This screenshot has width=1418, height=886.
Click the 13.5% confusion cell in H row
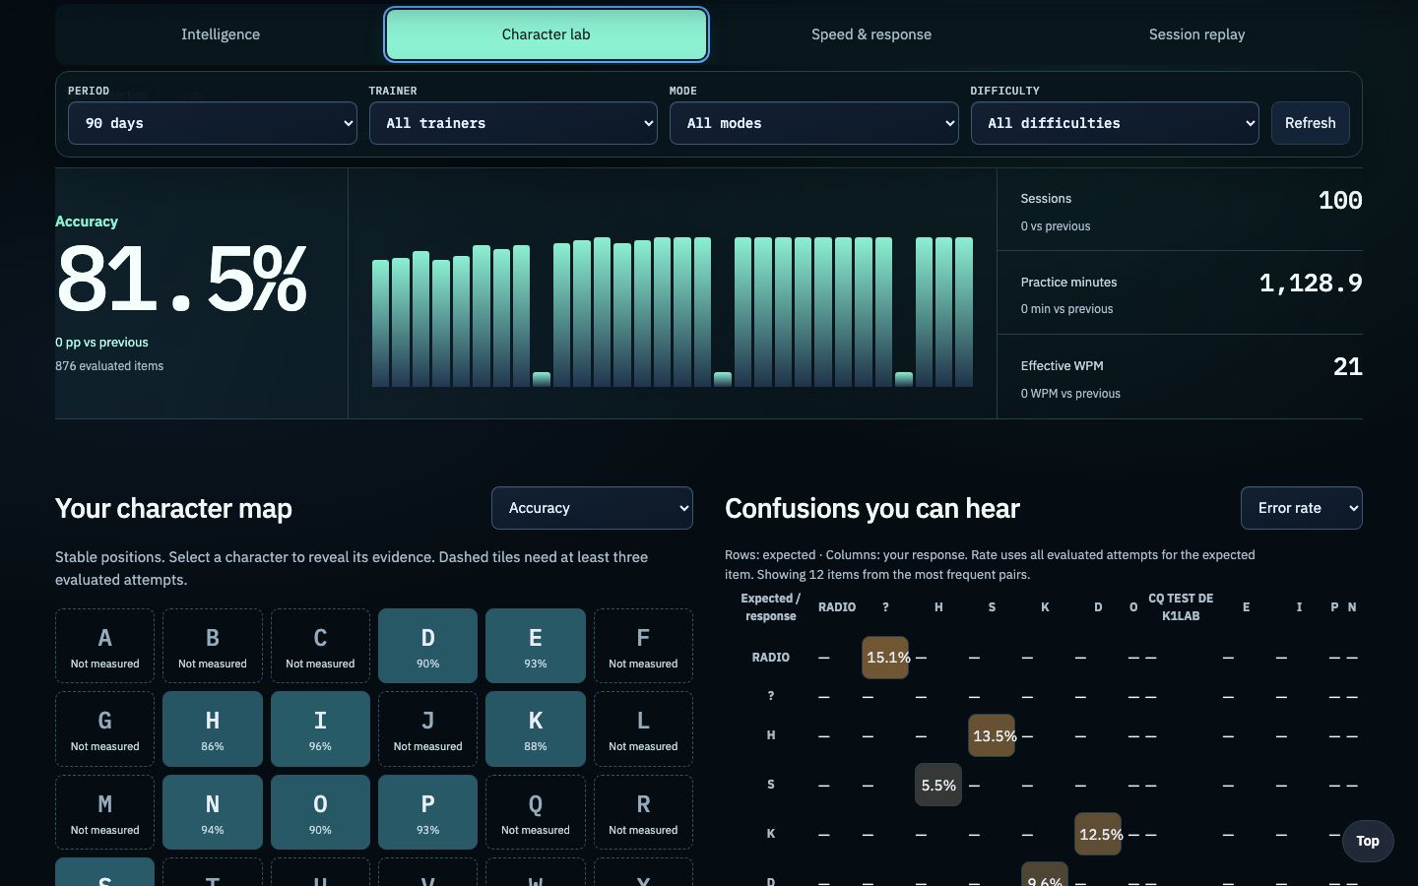pos(992,735)
